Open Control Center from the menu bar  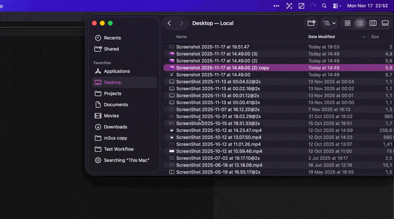tap(336, 6)
